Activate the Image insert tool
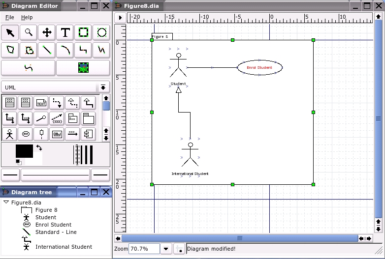This screenshot has width=385, height=259. [x=83, y=68]
